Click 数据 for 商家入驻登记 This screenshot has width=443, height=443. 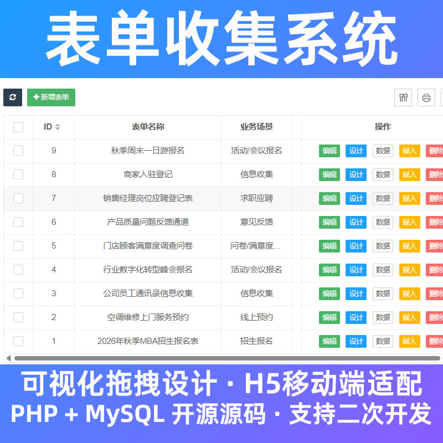[x=383, y=174]
